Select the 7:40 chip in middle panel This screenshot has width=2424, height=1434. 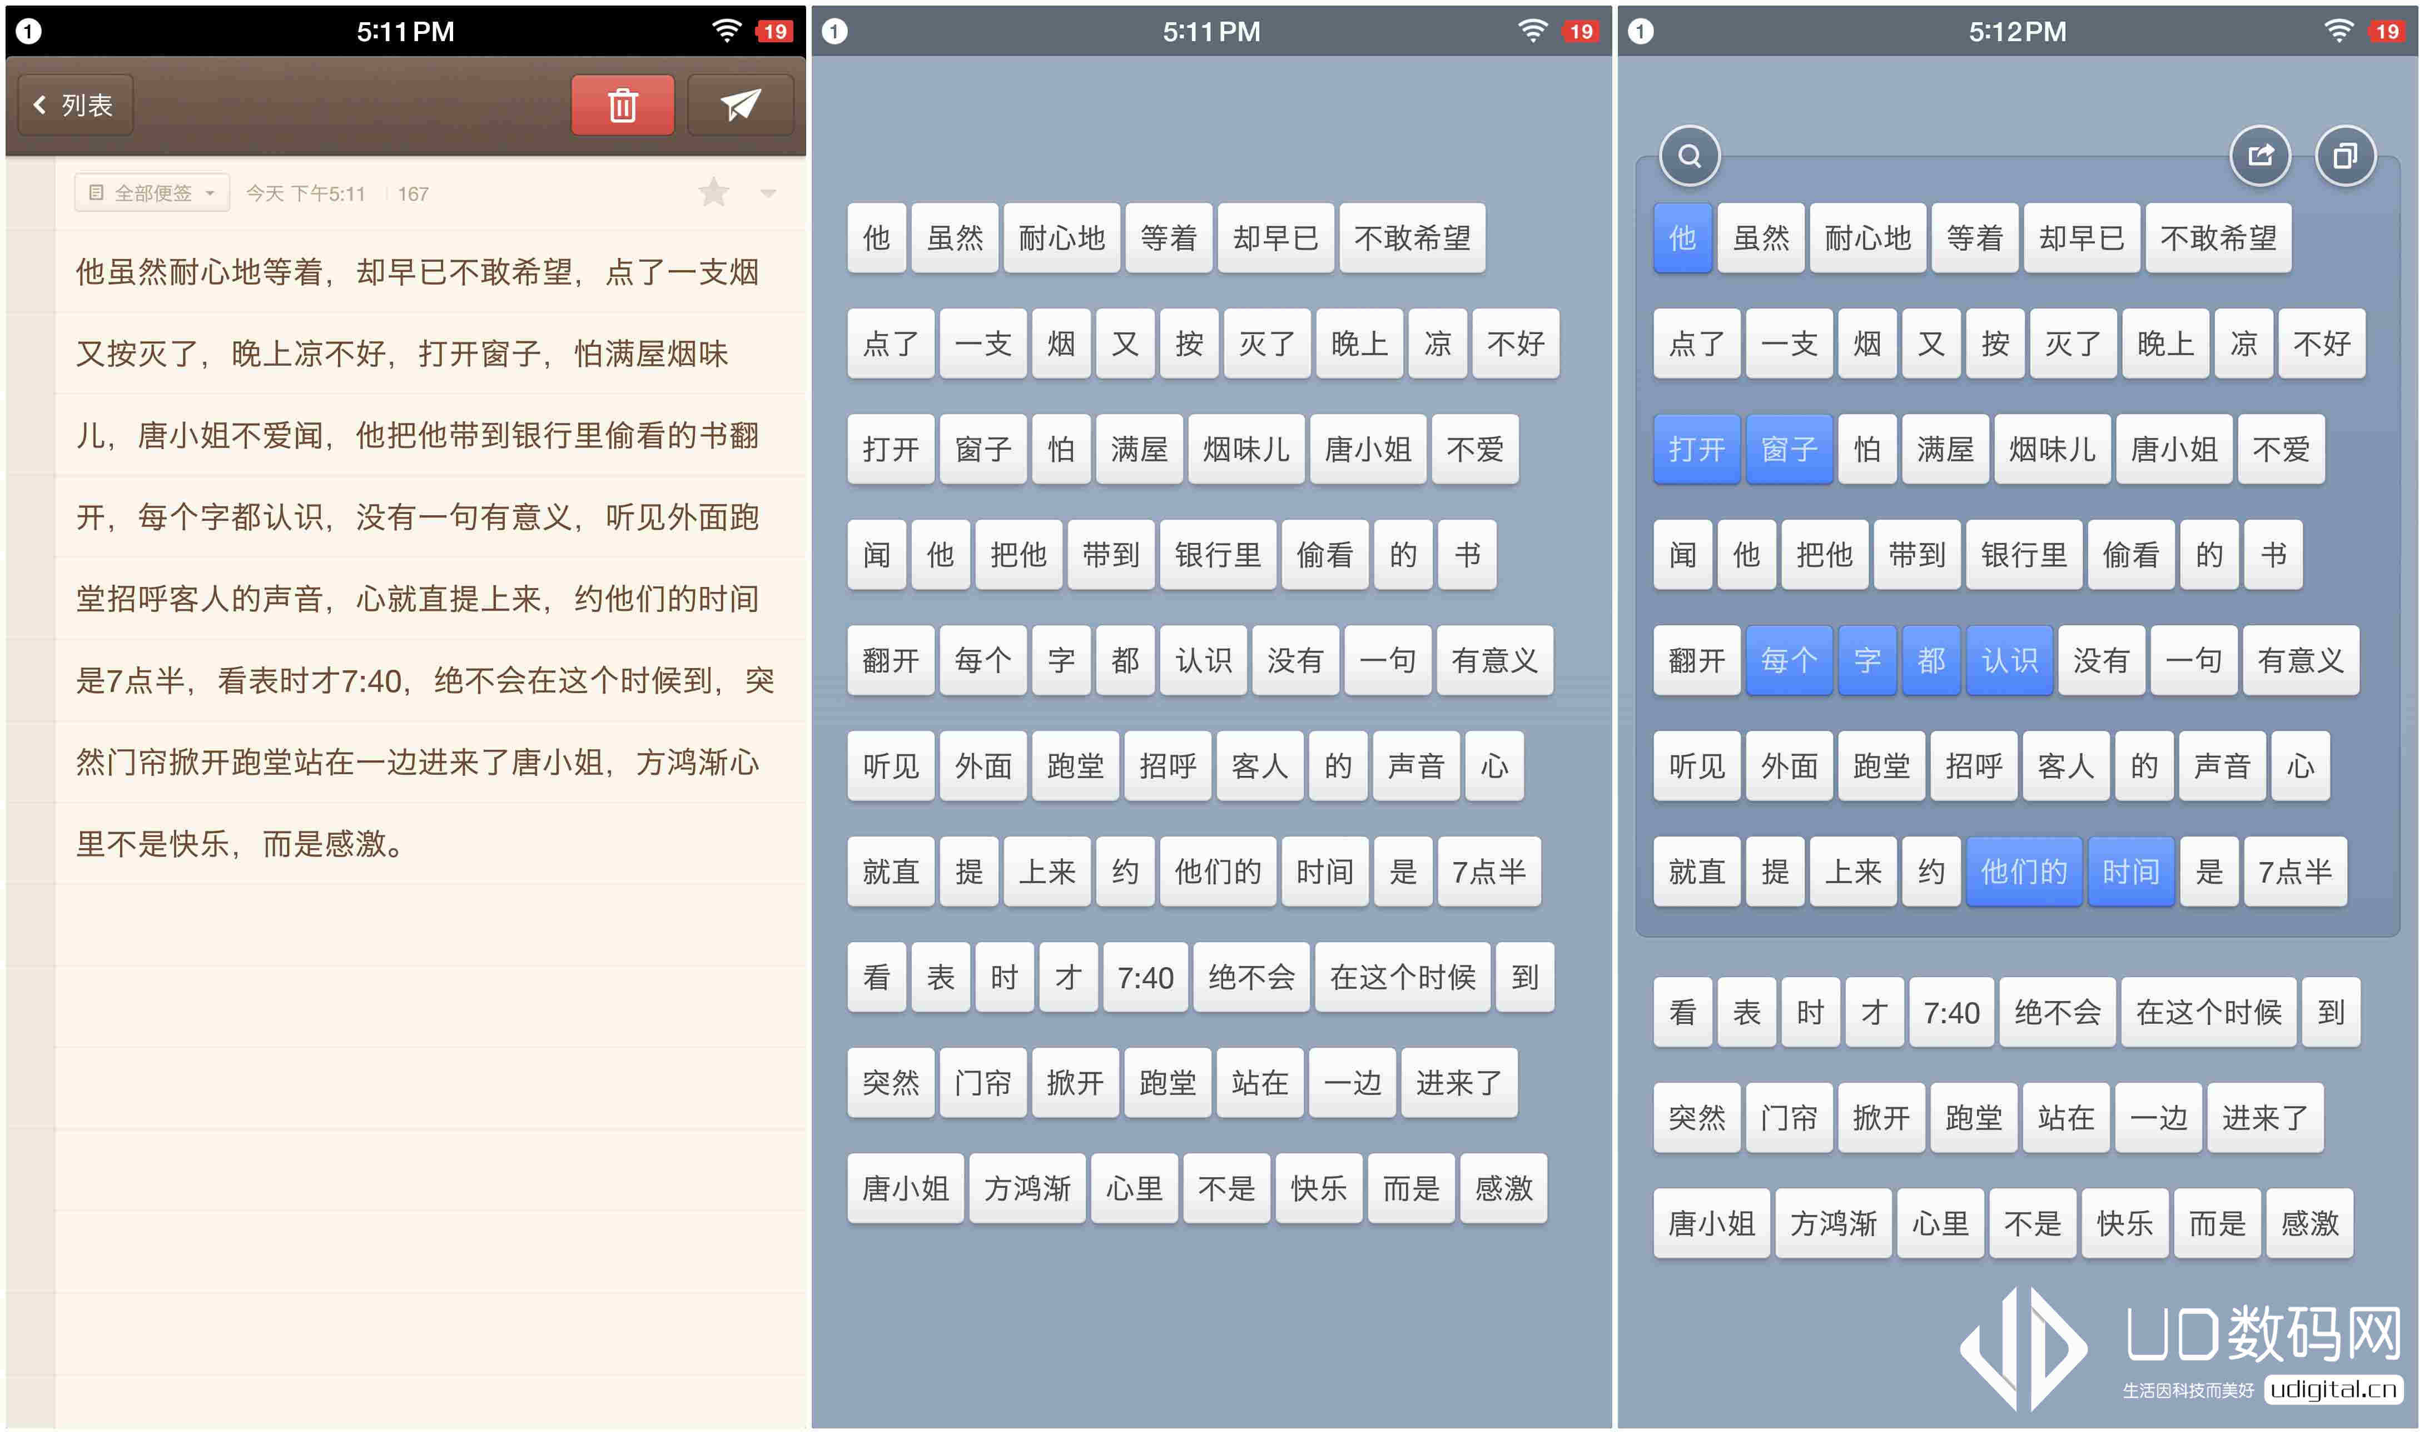pos(1145,977)
